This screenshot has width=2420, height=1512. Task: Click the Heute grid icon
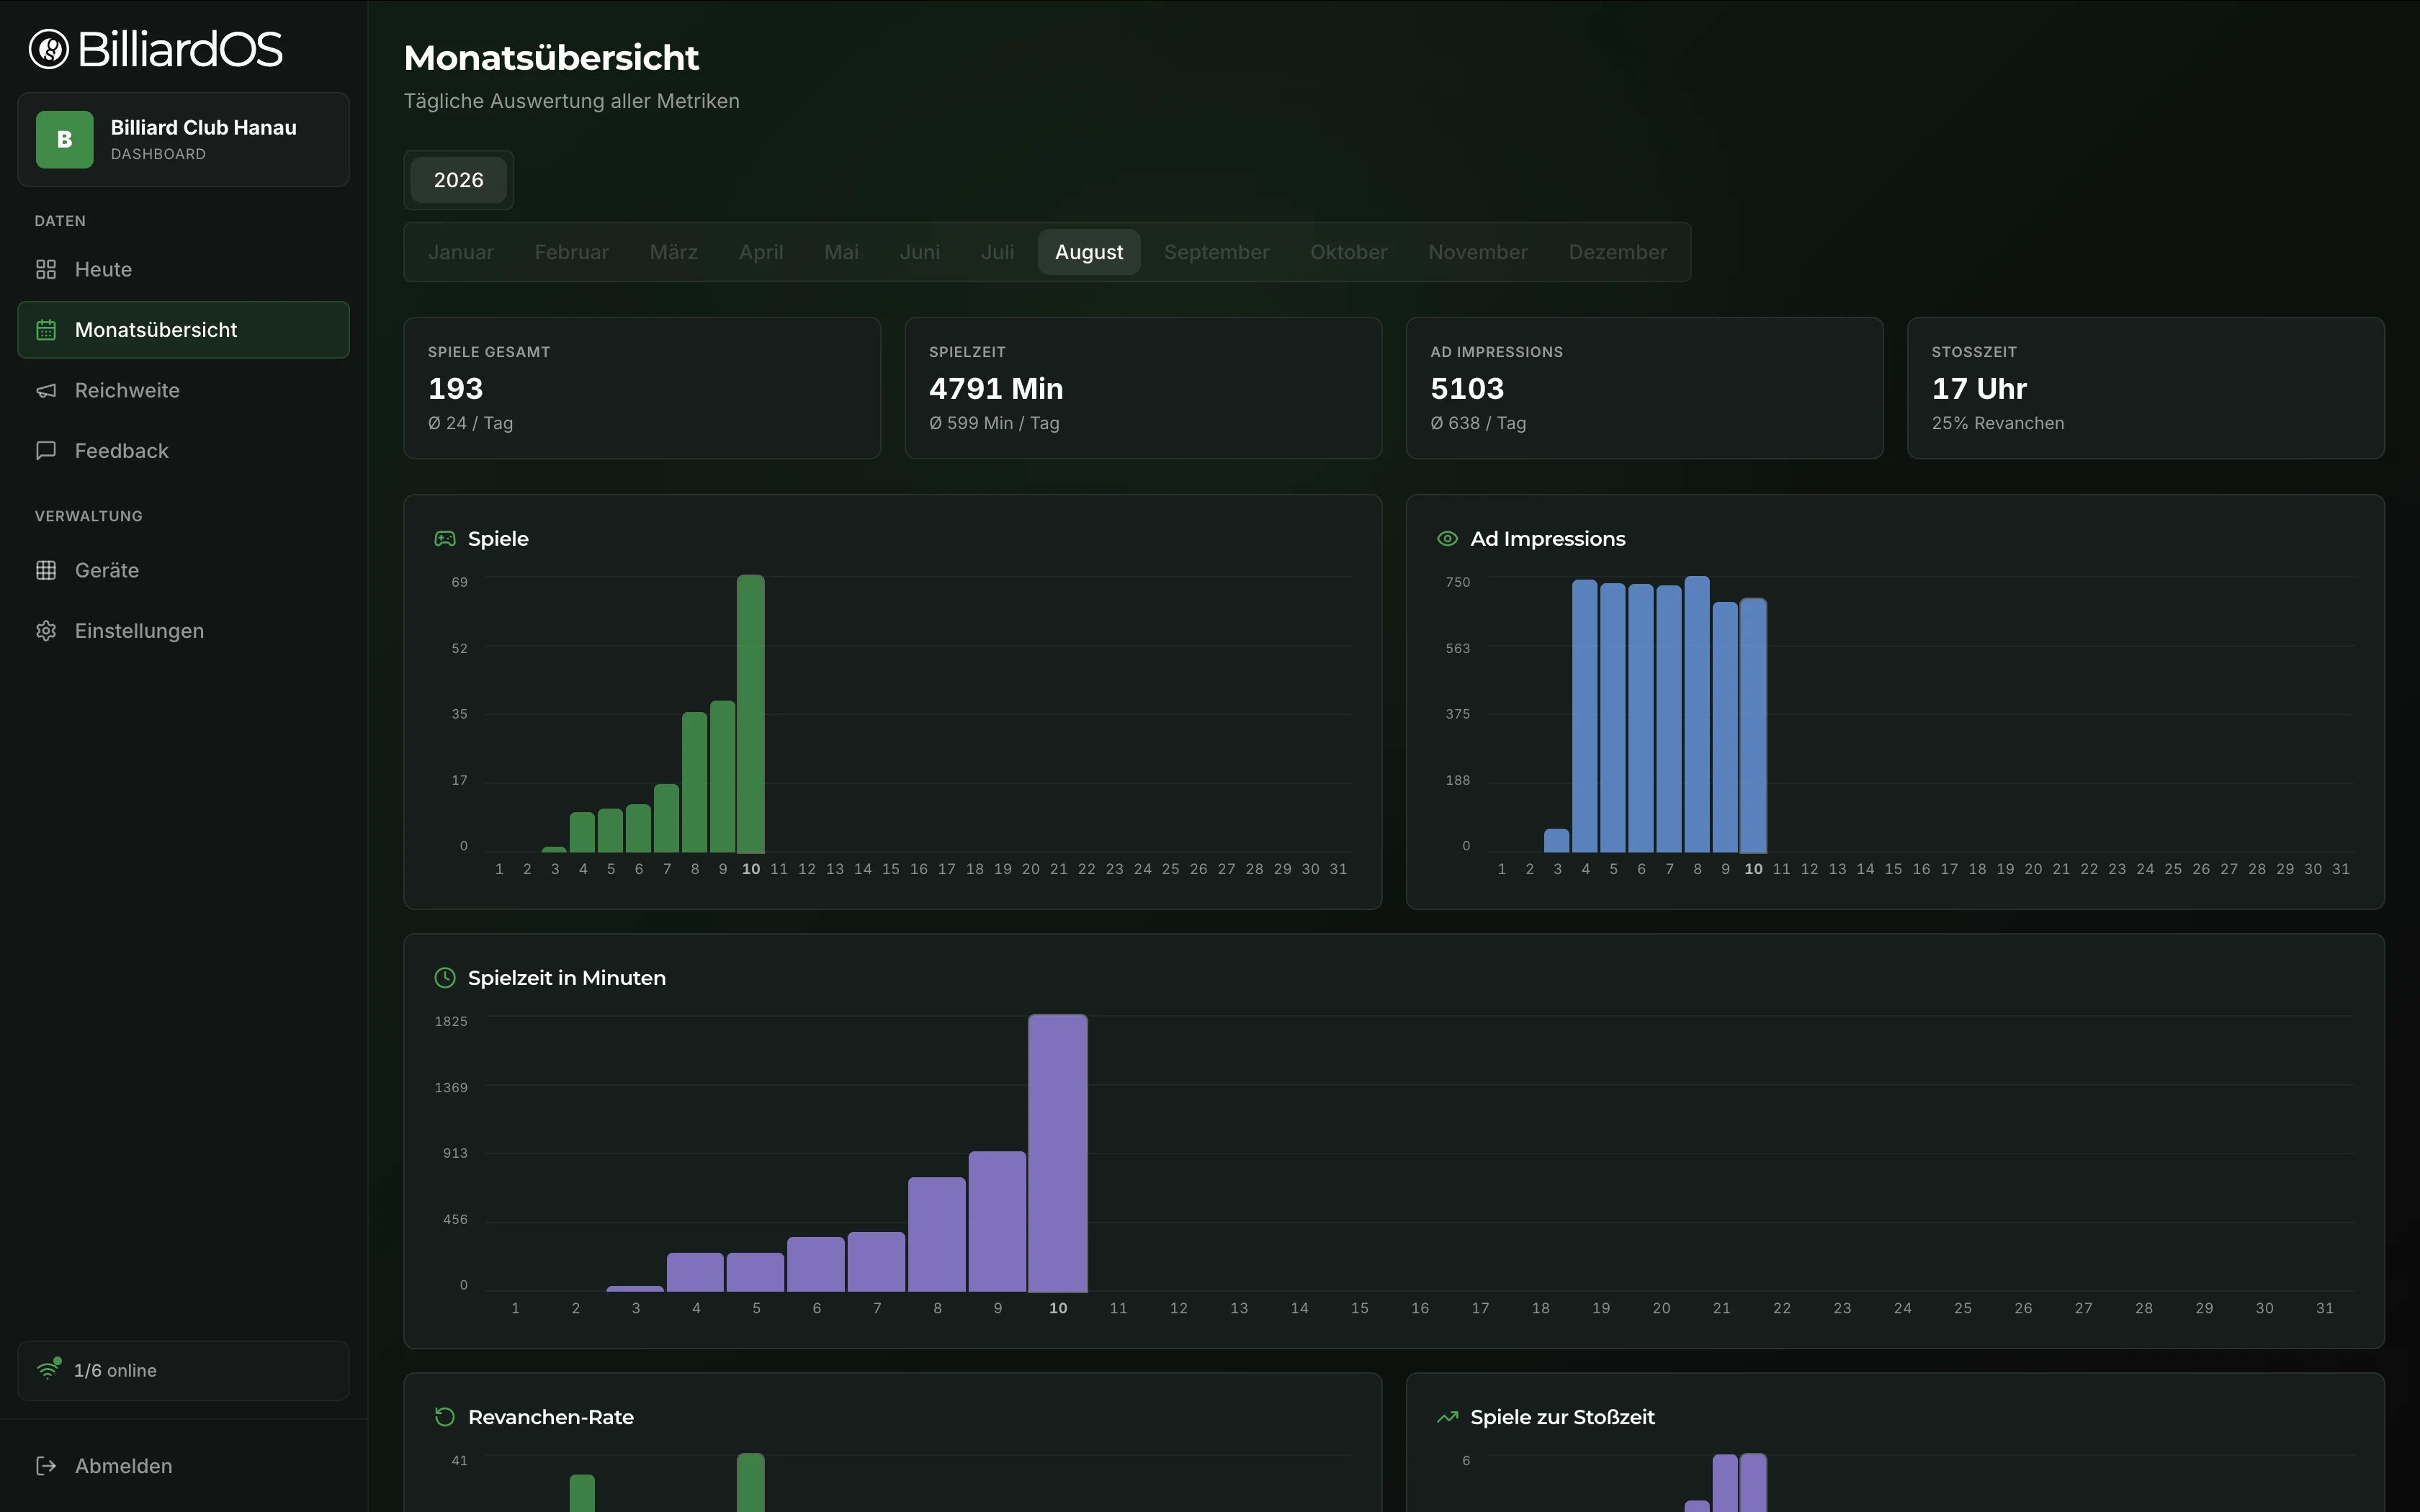[46, 269]
